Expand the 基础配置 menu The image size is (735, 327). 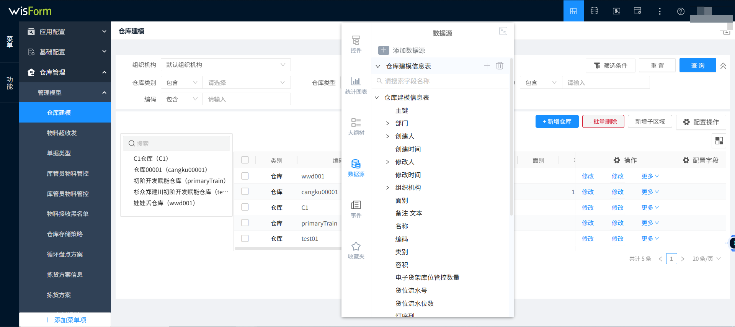pyautogui.click(x=65, y=52)
